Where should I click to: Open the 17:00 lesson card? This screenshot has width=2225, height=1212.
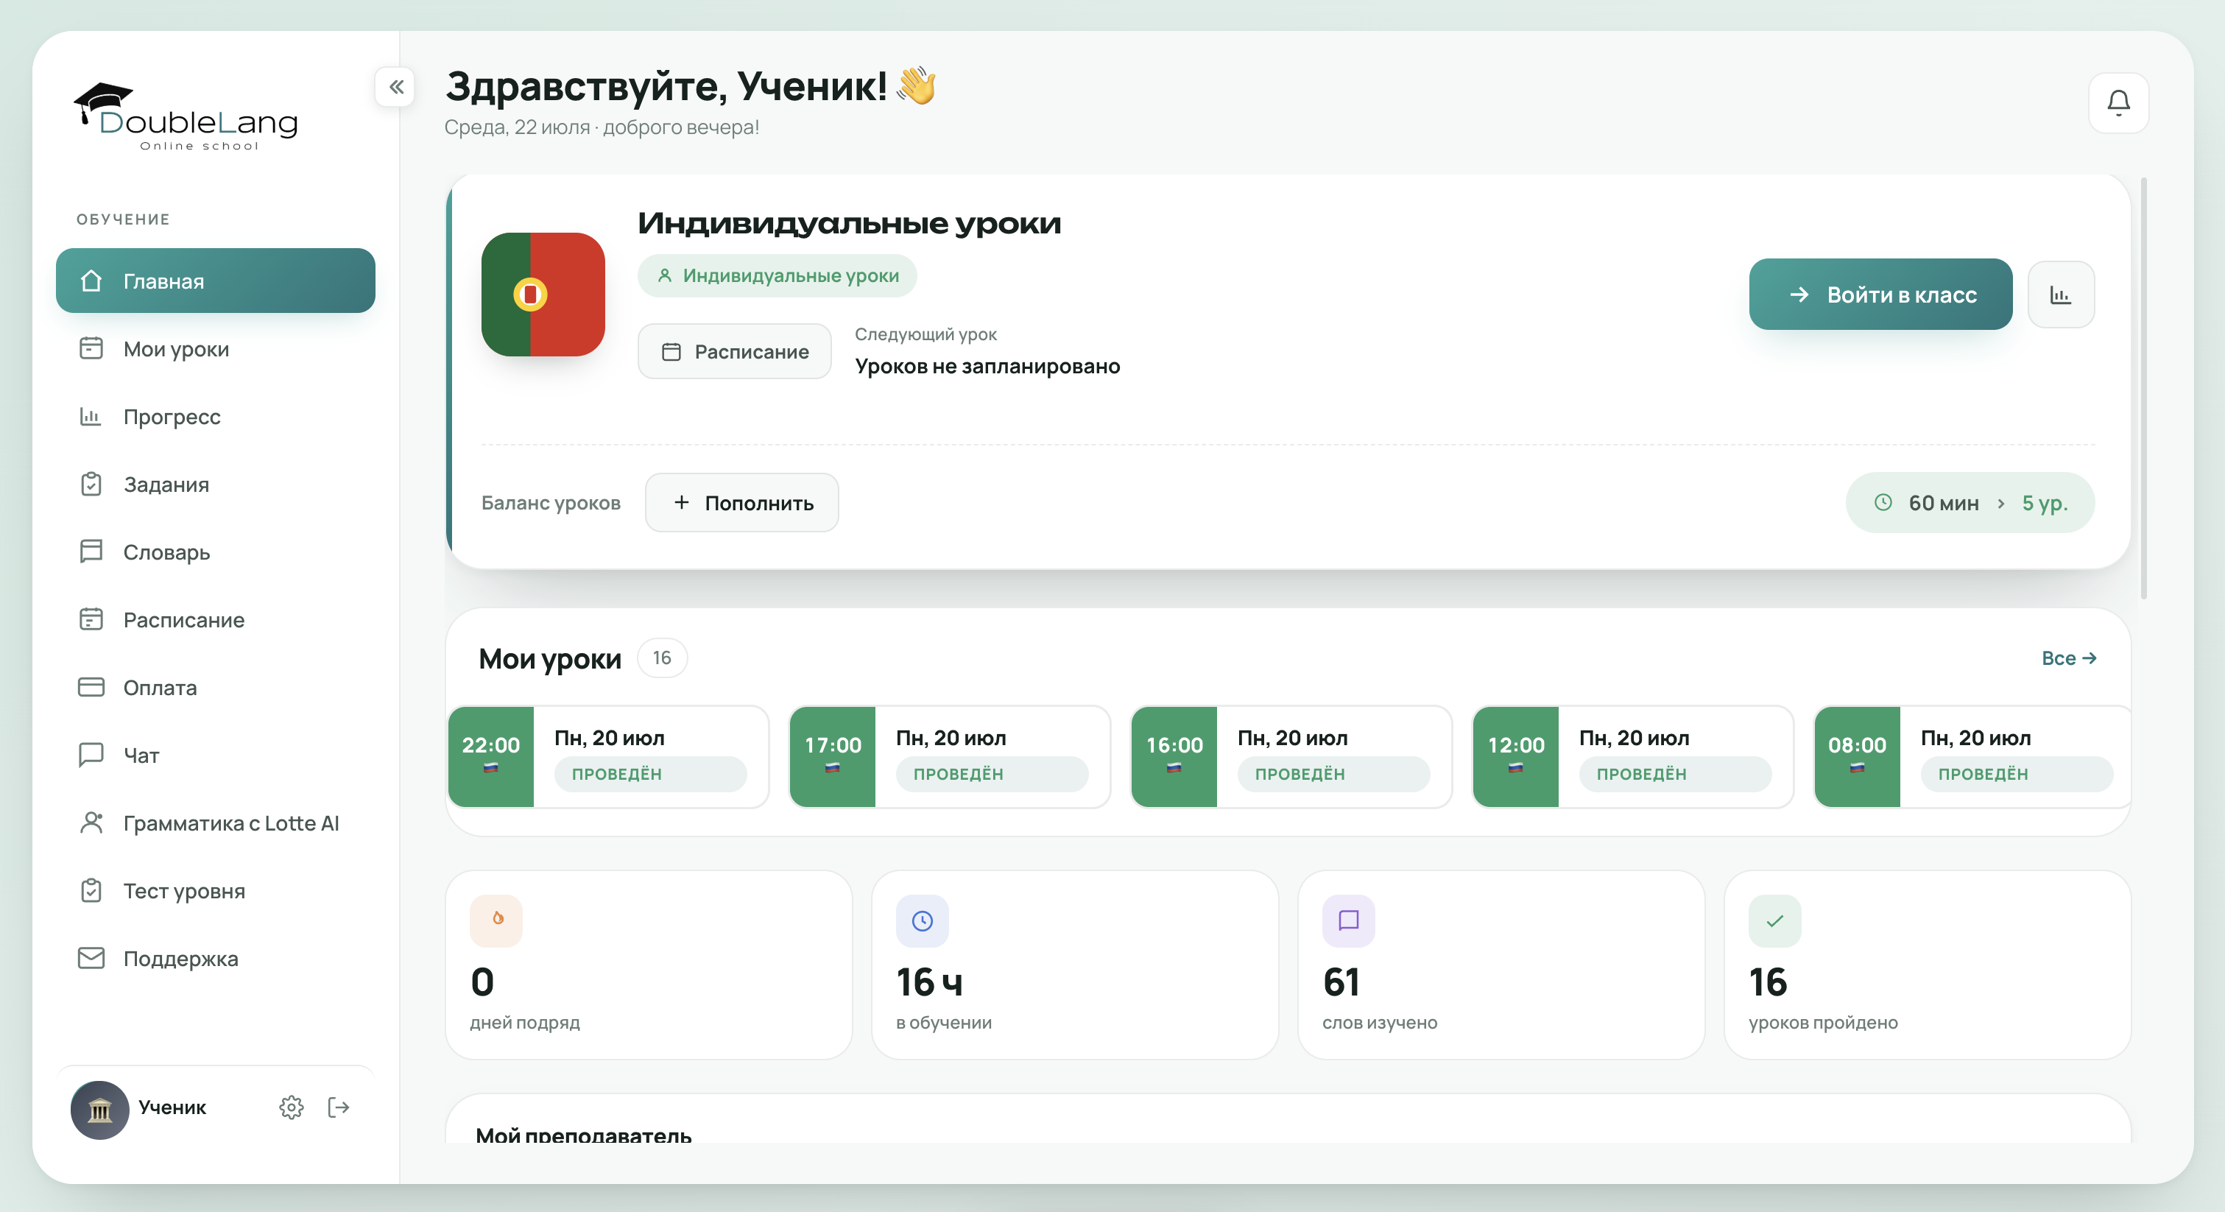click(949, 757)
